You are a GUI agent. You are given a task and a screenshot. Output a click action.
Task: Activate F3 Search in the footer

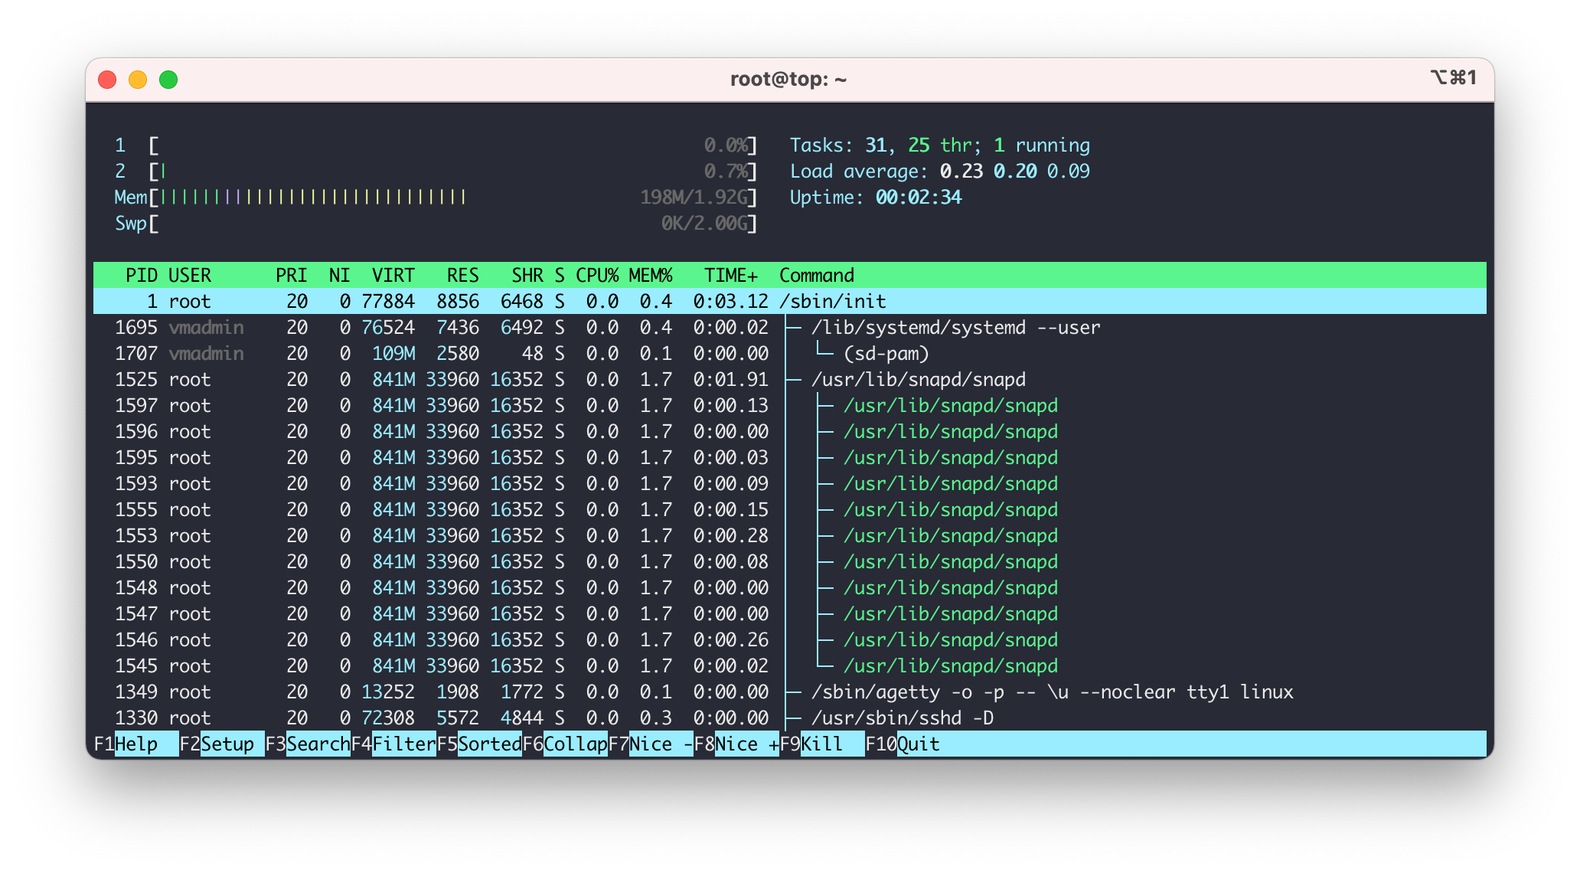click(308, 744)
